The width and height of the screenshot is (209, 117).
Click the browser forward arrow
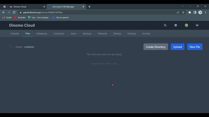(x=9, y=12)
